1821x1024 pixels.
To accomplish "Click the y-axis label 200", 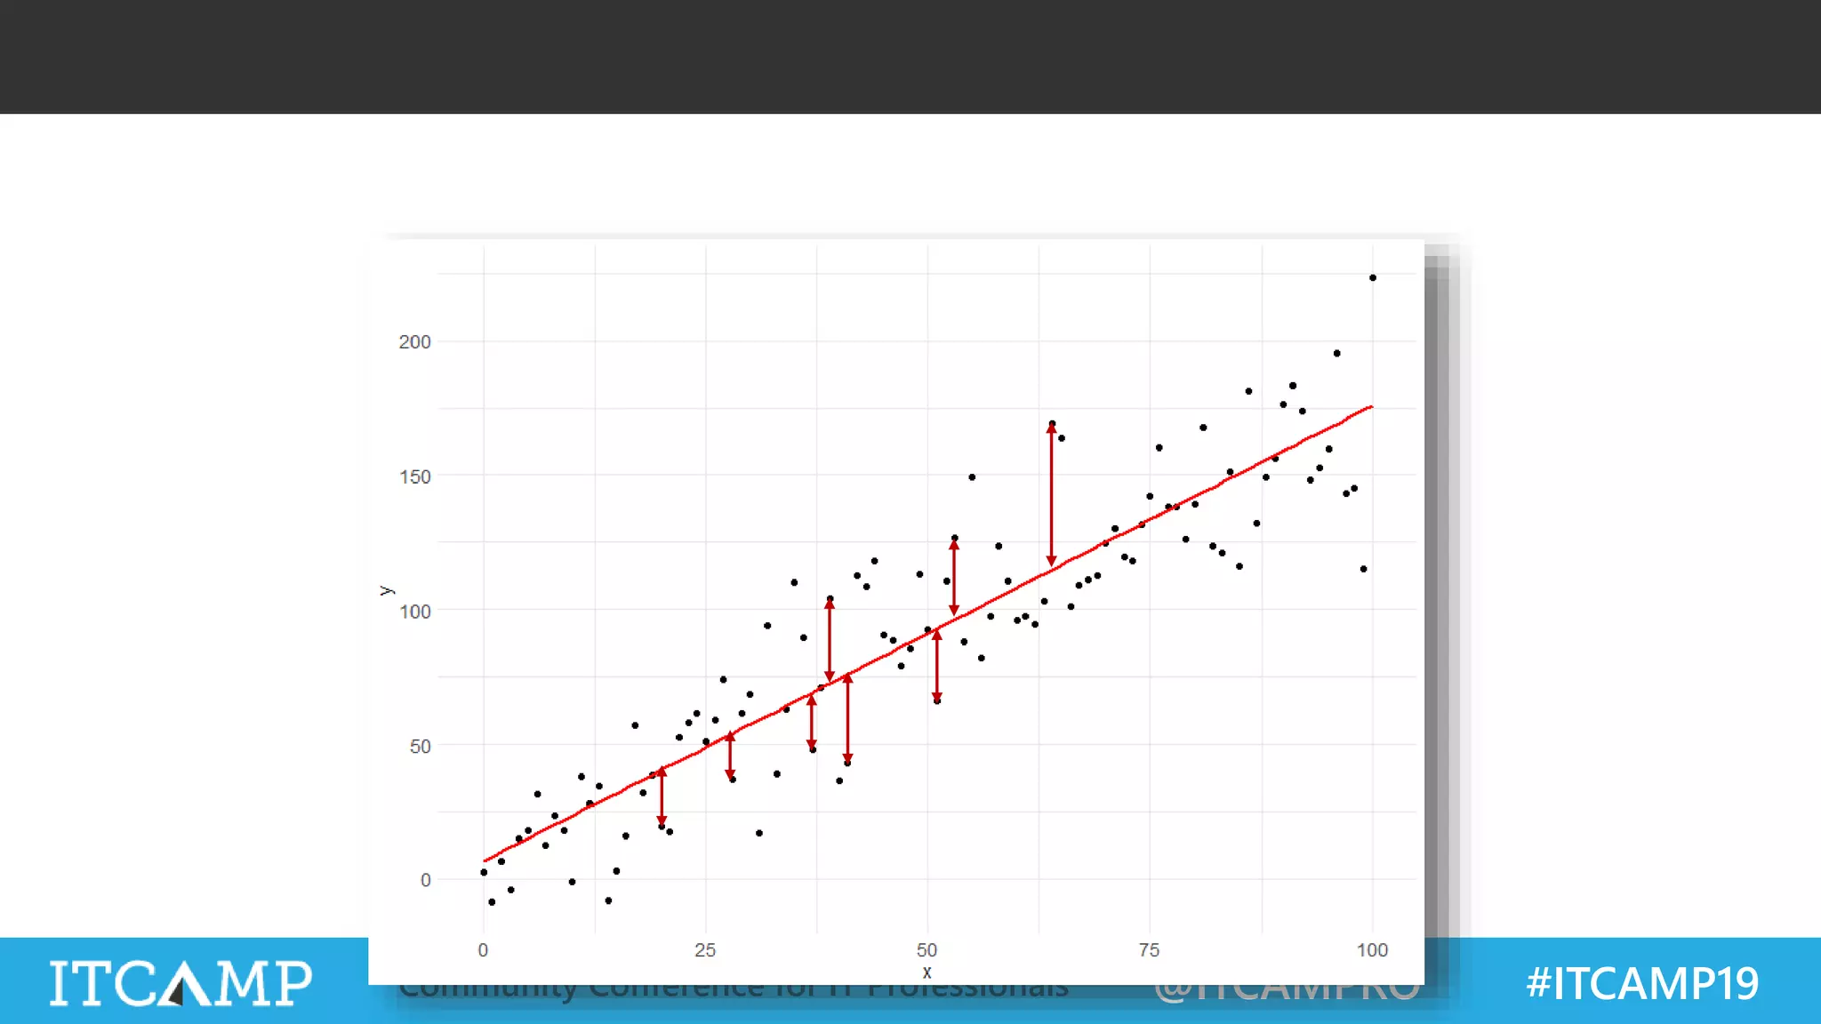I will pos(414,342).
